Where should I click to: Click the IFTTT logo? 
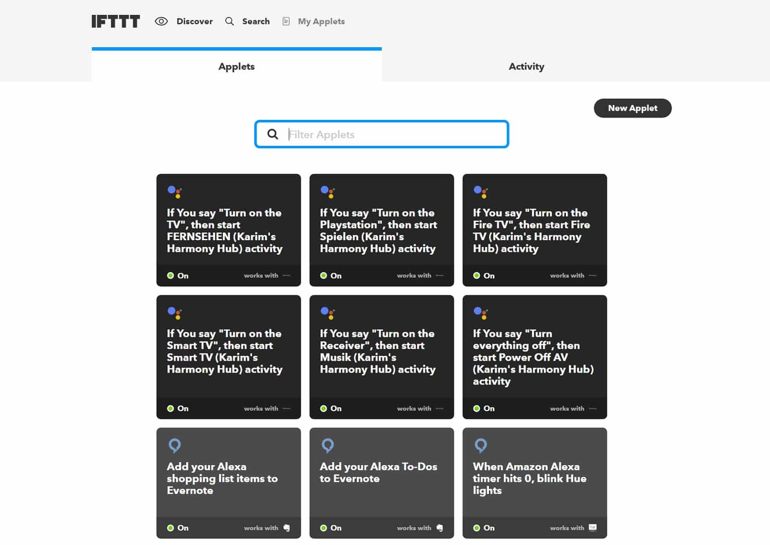115,21
